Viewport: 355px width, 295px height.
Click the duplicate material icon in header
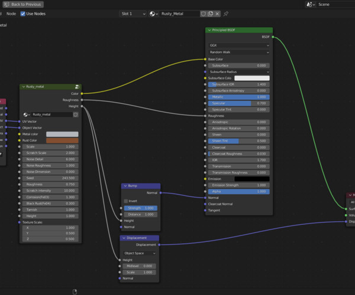point(210,14)
